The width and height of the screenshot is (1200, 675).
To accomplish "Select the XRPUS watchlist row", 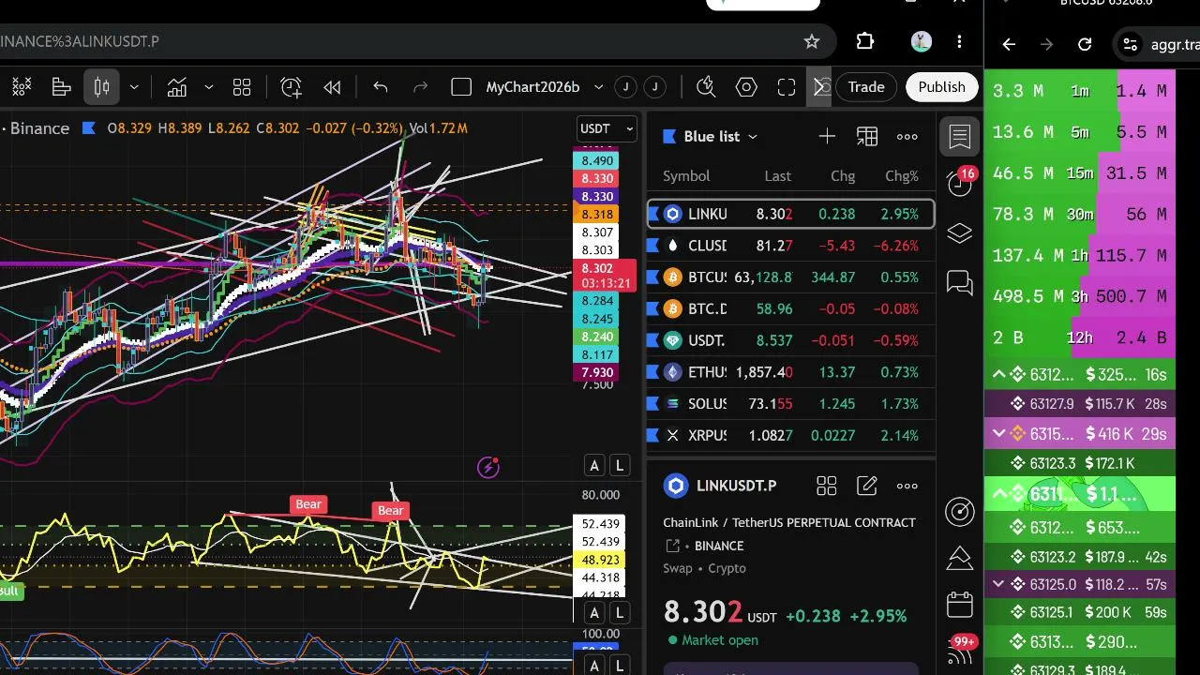I will 791,435.
